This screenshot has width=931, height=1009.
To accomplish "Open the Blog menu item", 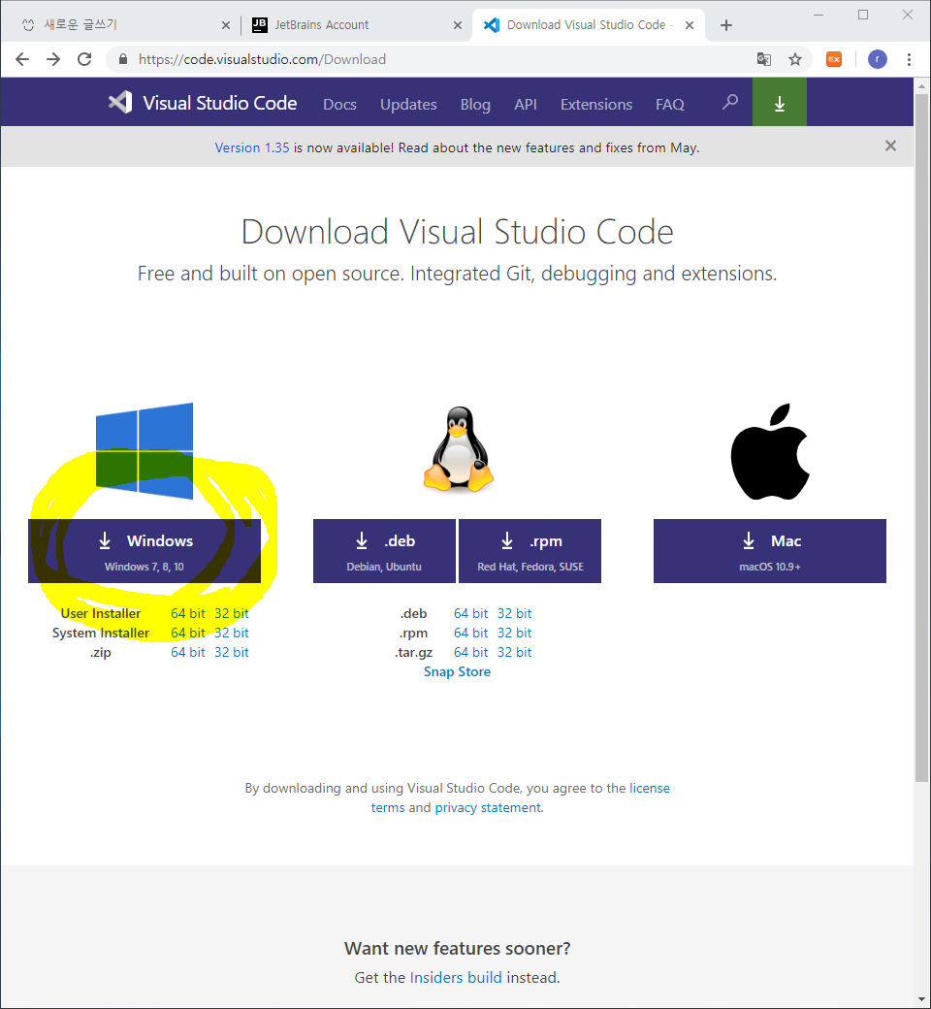I will point(475,104).
